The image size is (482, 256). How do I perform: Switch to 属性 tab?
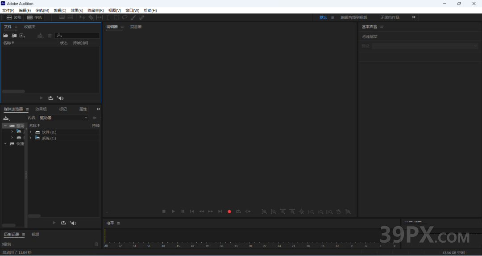(x=83, y=109)
